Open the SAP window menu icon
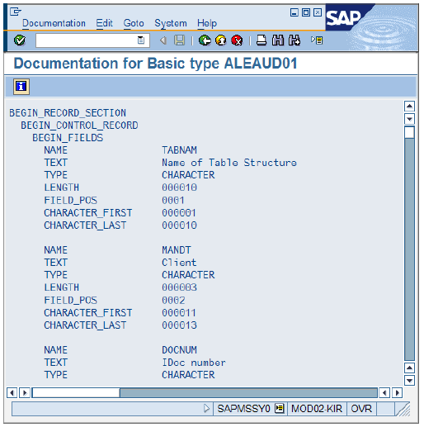The height and width of the screenshot is (427, 424). (16, 12)
